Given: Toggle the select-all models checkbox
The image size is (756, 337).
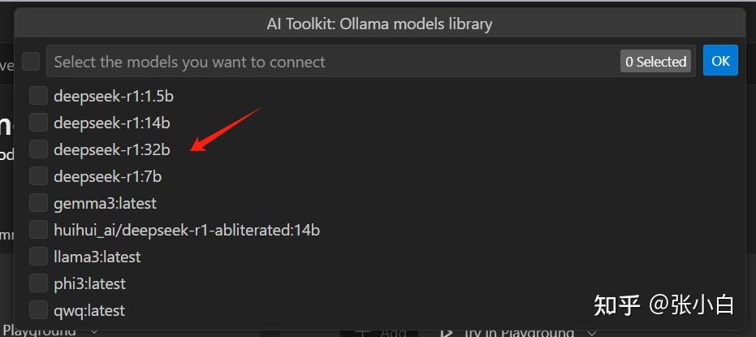Looking at the screenshot, I should point(31,62).
